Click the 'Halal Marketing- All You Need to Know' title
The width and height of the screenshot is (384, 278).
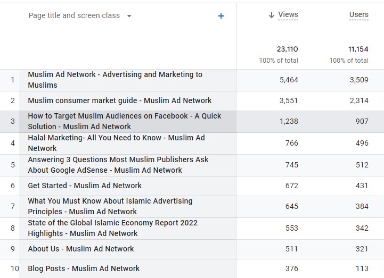[116, 143]
